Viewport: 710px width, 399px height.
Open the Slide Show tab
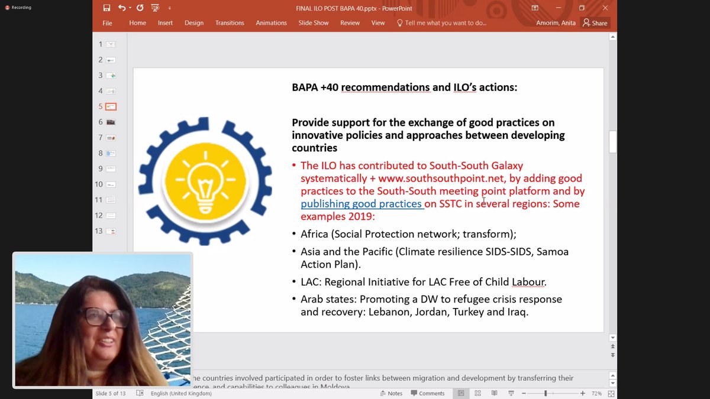pyautogui.click(x=314, y=23)
